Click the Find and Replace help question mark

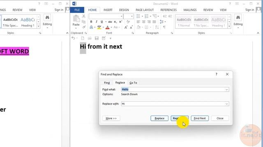tap(217, 74)
